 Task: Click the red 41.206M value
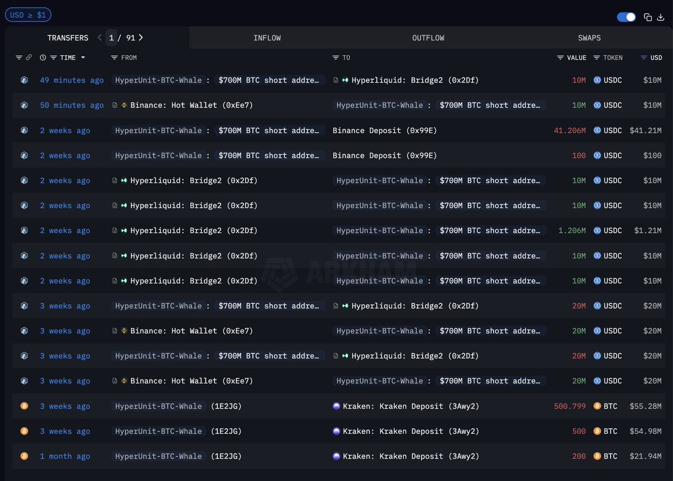point(570,131)
